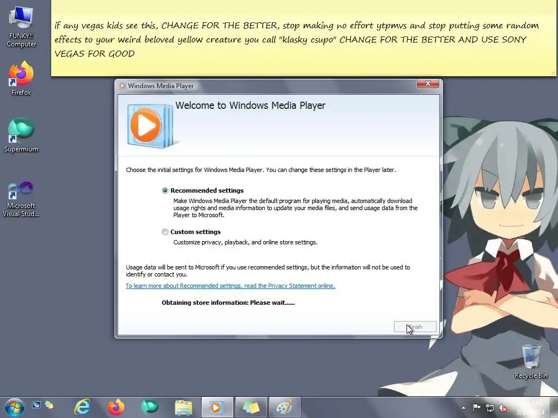Launch Internet Explorer from taskbar
Screen dimensions: 558x418
[x=82, y=407]
